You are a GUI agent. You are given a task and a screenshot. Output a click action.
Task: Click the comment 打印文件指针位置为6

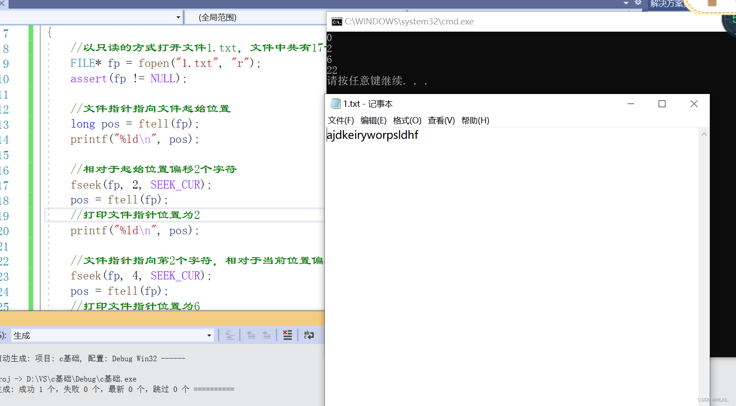tap(135, 306)
